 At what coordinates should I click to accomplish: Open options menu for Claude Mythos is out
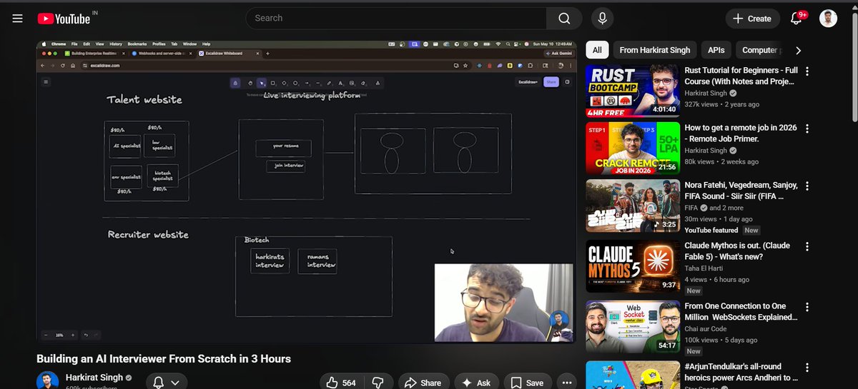pyautogui.click(x=807, y=246)
